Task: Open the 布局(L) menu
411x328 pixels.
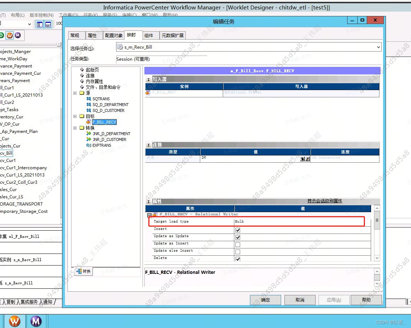Action: 17,15
